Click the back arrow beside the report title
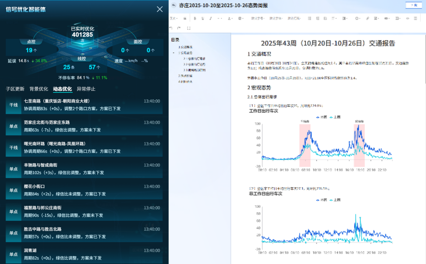 (x=173, y=5)
